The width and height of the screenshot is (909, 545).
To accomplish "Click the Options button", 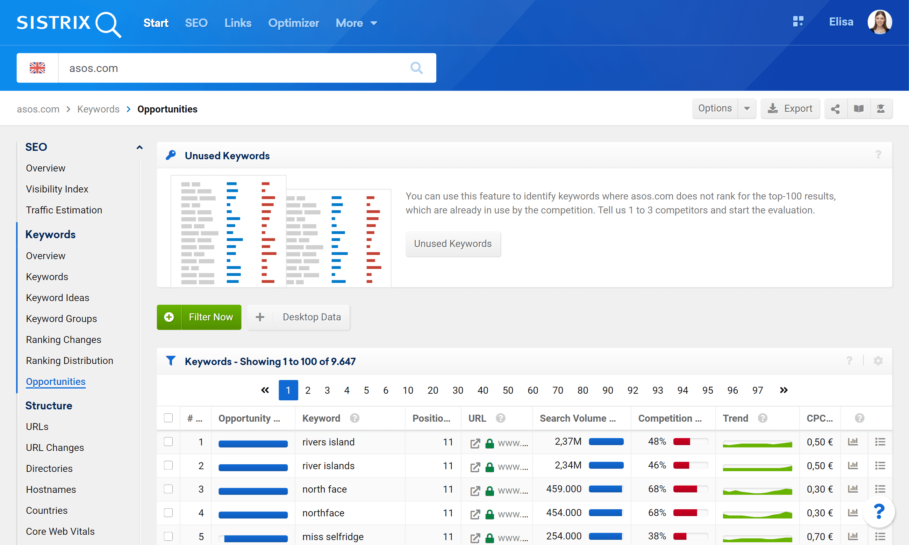I will (x=715, y=109).
